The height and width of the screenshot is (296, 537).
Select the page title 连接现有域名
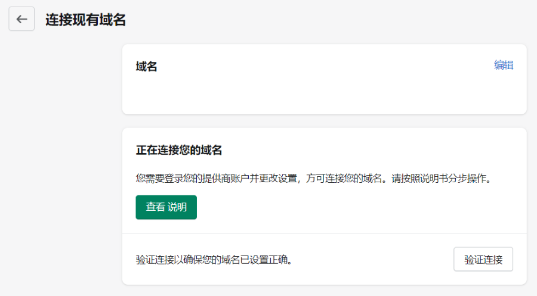pos(85,20)
